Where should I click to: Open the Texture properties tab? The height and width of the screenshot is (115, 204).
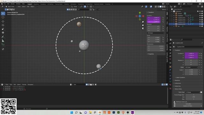[x=170, y=88]
